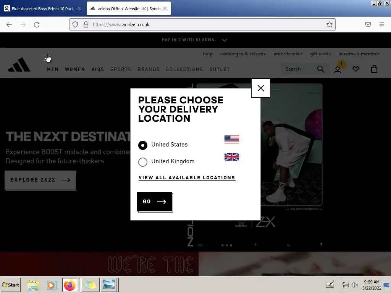Screen dimensions: 391x293
Task: Go forward in browser
Action: (x=23, y=24)
